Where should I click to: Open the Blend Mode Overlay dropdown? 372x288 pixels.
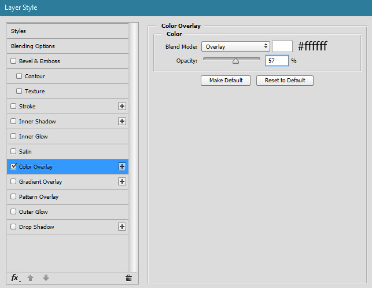click(235, 46)
